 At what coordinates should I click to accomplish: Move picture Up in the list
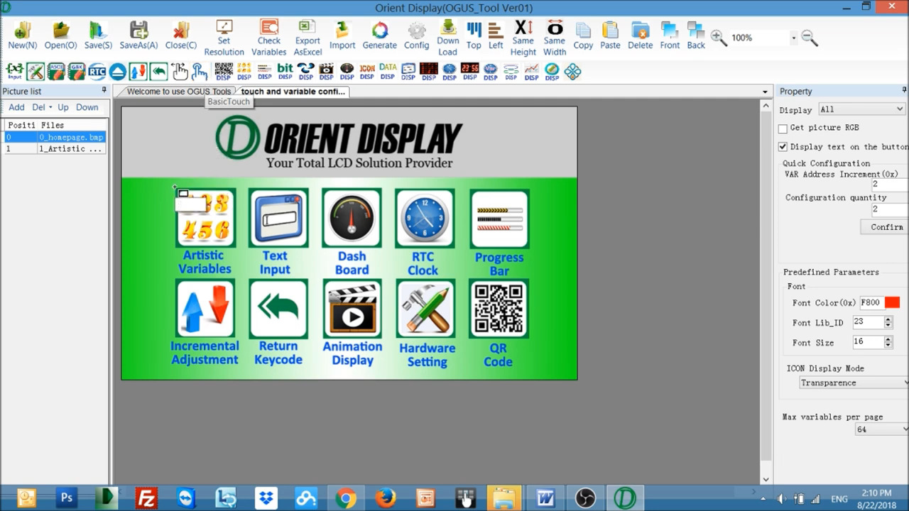[63, 107]
